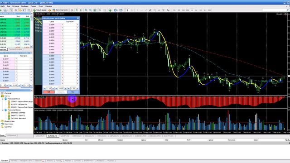290x163 pixels.
Task: Switch timeframe to D1
Action: 200,10
